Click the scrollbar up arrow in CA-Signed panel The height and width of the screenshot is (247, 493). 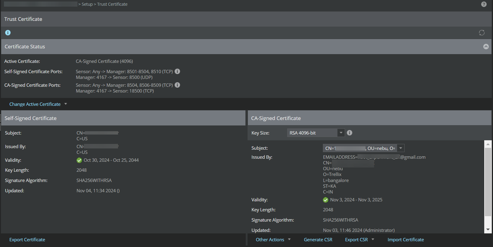pyautogui.click(x=488, y=144)
